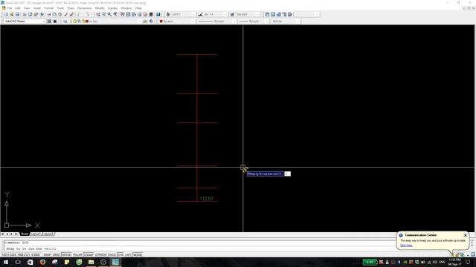Open the Modify menu
Screen dimensions: 476x267
tap(100, 8)
